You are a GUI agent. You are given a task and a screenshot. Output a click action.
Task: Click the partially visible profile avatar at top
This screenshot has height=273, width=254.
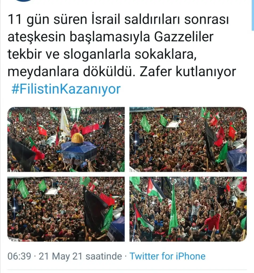23,1
